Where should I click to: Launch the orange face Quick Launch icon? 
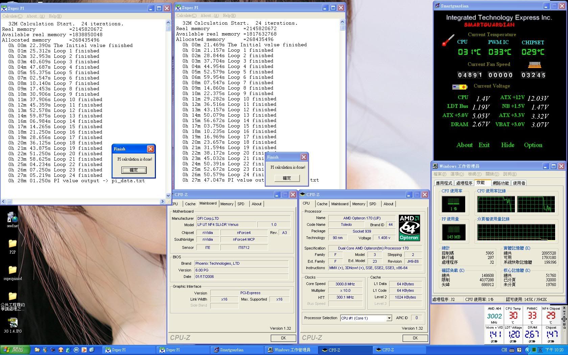coord(61,350)
